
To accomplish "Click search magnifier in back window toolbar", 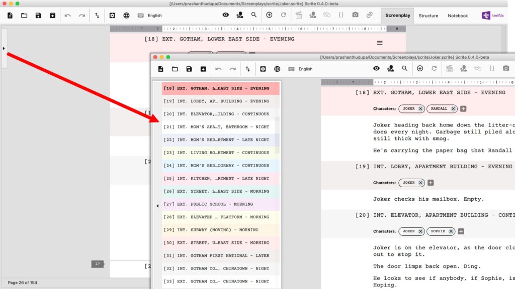I will click(254, 15).
